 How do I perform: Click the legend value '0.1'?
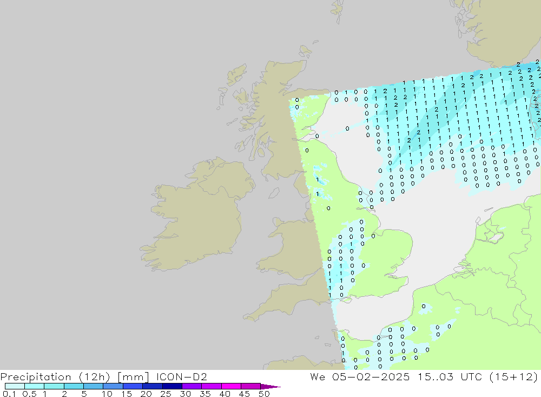click(9, 394)
